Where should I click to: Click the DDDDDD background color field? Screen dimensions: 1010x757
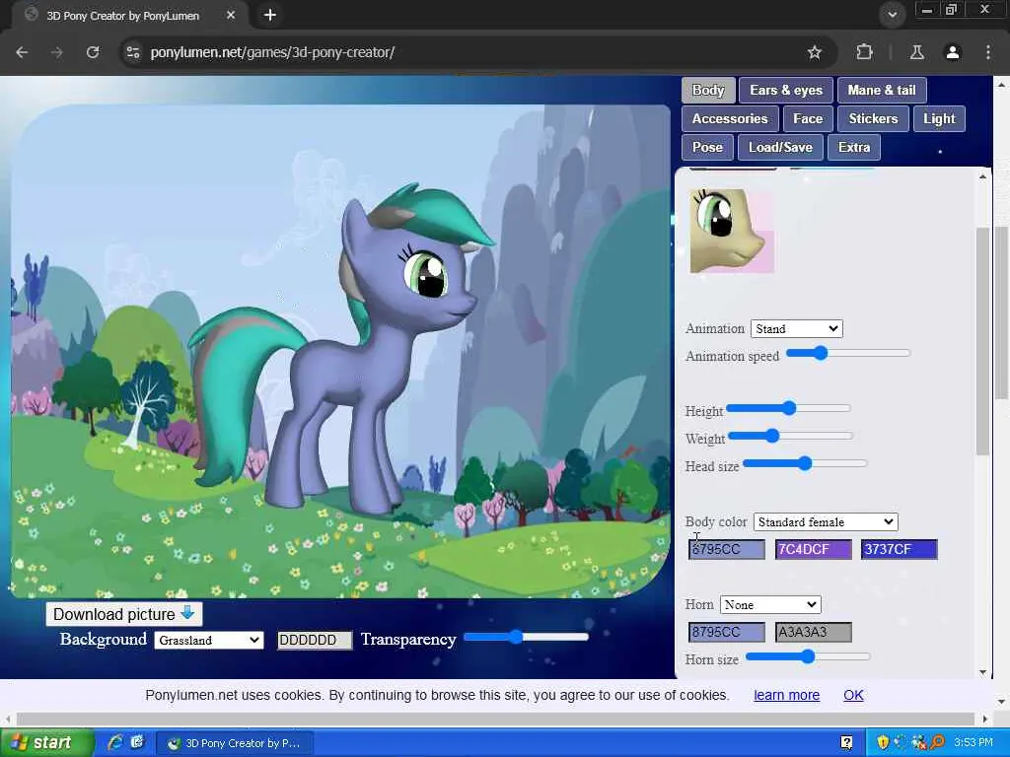315,640
